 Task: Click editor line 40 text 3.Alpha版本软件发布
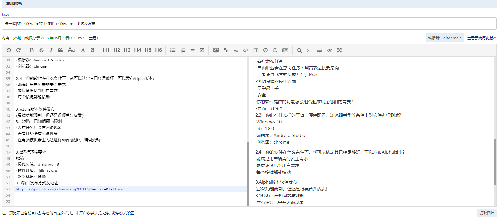(x=35, y=109)
